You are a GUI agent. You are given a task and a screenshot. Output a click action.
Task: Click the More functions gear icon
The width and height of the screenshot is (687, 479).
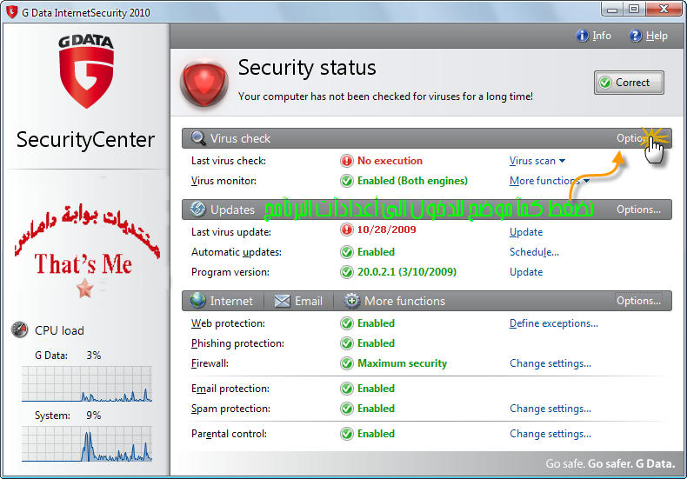click(x=352, y=301)
